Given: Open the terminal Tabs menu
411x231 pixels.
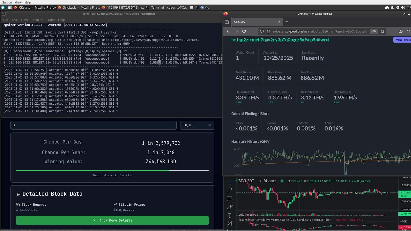Looking at the screenshot, I should click(x=51, y=20).
